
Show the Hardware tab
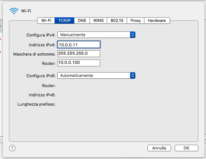(x=157, y=21)
